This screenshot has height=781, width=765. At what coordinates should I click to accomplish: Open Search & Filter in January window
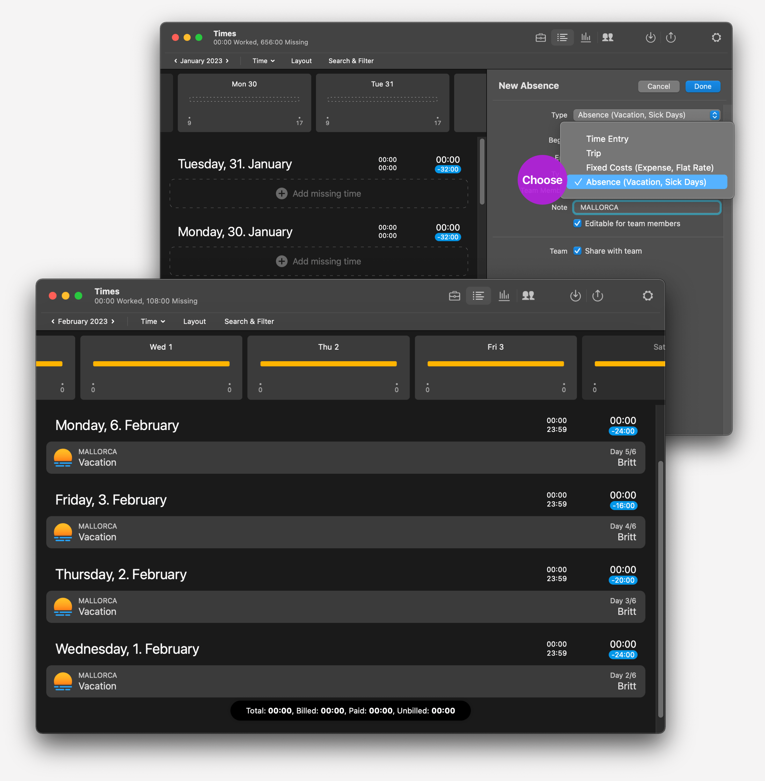[351, 61]
